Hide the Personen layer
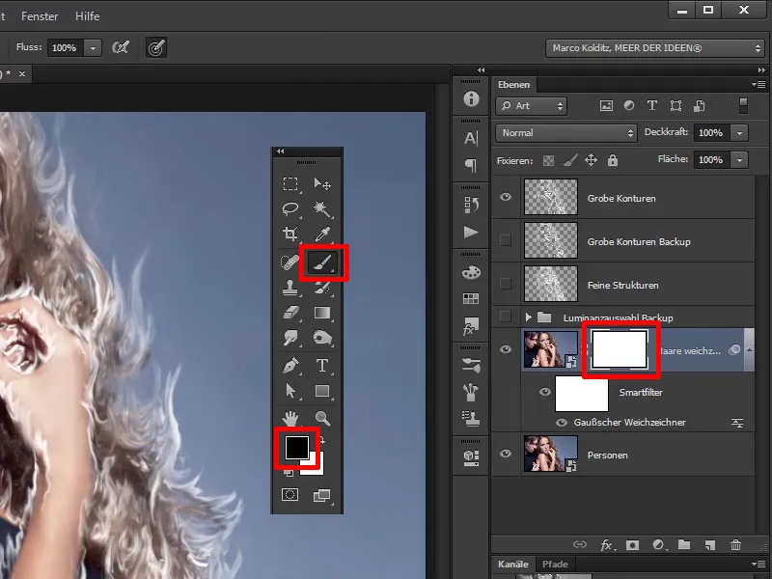The width and height of the screenshot is (772, 579). coord(506,454)
